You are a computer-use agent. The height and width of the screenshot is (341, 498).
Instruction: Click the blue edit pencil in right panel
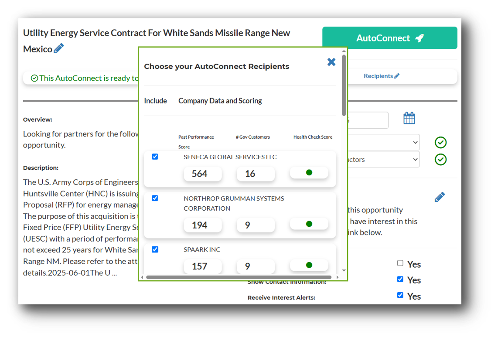pyautogui.click(x=440, y=197)
